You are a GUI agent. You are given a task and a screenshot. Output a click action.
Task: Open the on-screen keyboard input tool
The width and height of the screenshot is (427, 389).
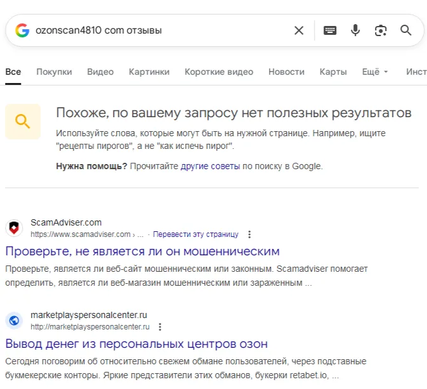coord(330,30)
